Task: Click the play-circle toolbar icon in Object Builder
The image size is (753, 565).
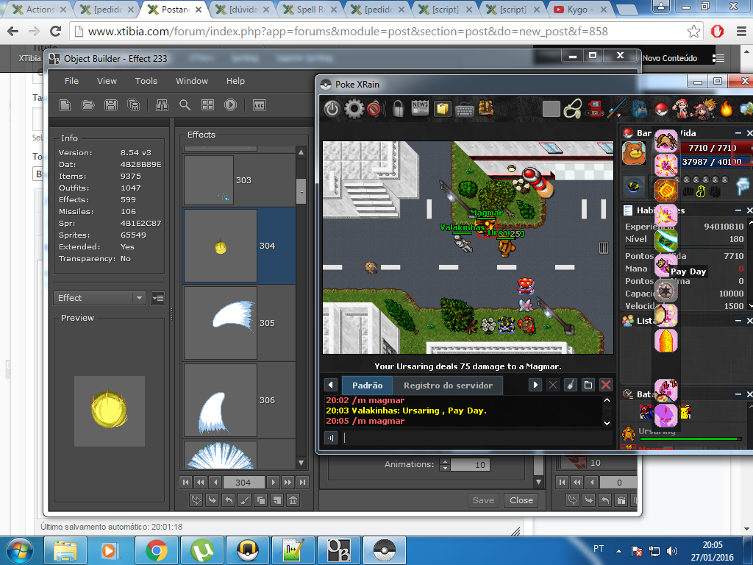Action: tap(230, 104)
